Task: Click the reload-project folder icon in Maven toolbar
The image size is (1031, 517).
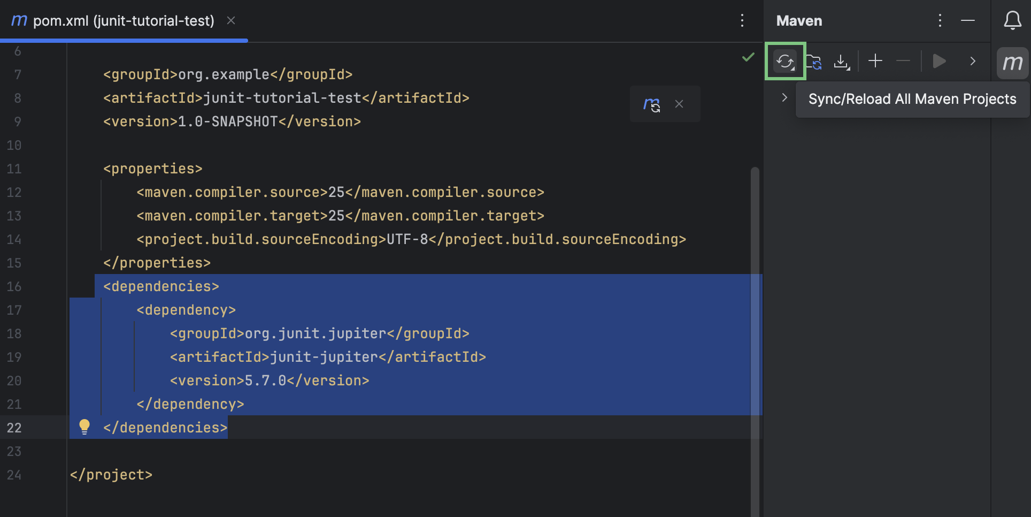Action: (813, 61)
